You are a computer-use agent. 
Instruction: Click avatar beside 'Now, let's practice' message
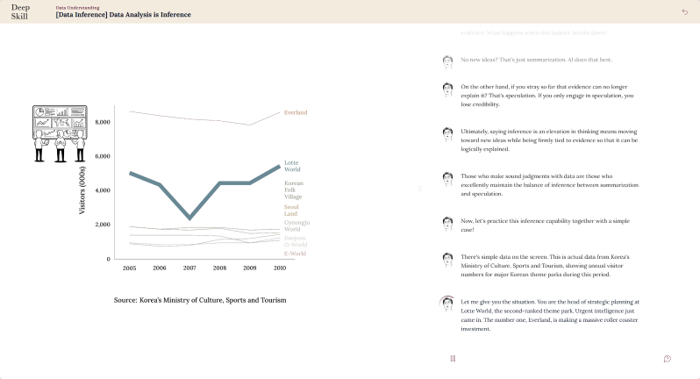pyautogui.click(x=447, y=223)
